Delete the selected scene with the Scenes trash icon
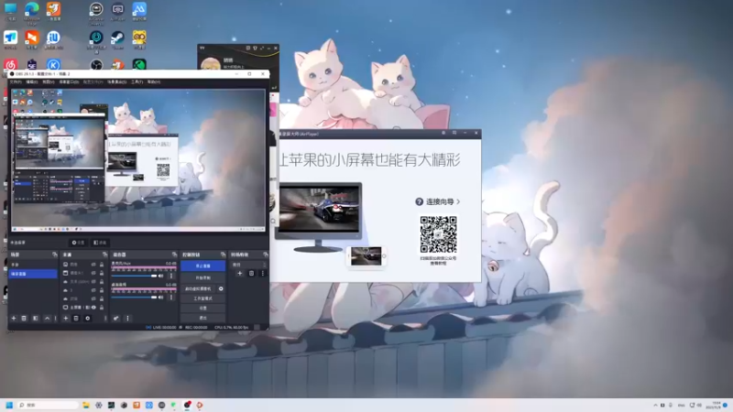The height and width of the screenshot is (412, 733). [24, 318]
